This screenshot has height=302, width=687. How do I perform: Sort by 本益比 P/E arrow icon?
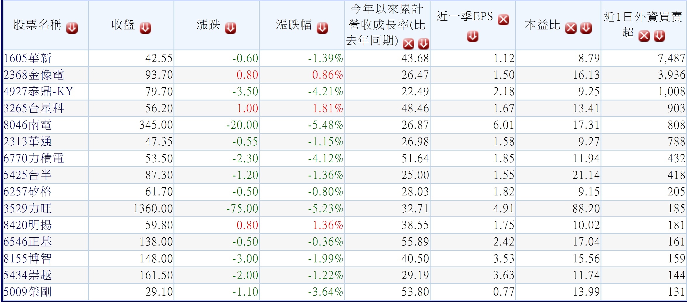coord(586,28)
